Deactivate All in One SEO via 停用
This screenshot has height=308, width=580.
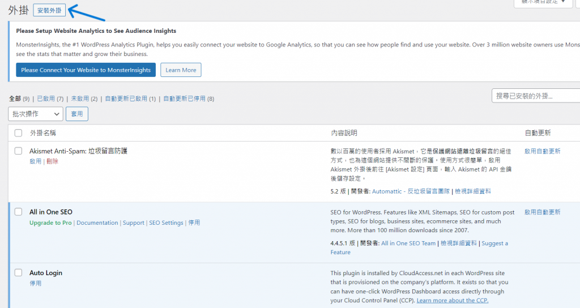[x=194, y=223]
